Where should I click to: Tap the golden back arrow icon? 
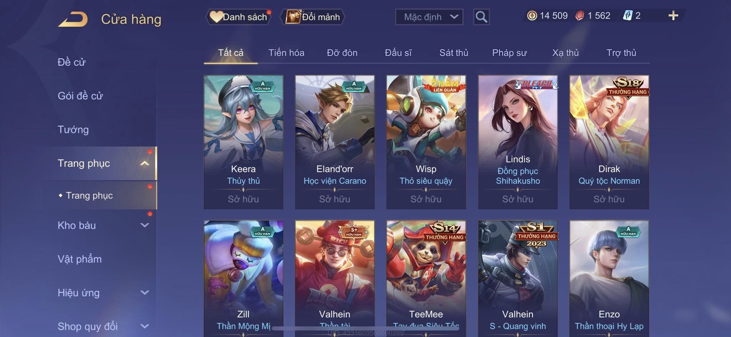[x=73, y=19]
